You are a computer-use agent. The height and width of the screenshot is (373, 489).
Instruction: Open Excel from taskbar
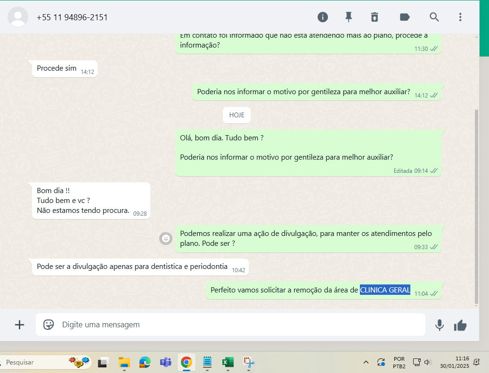[x=228, y=362]
